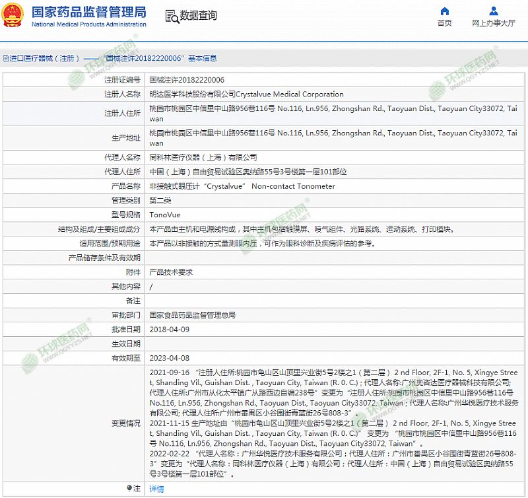The width and height of the screenshot is (528, 498).
Task: Click the registrant name Crystalvue Medical Corporation cell
Action: (x=246, y=94)
